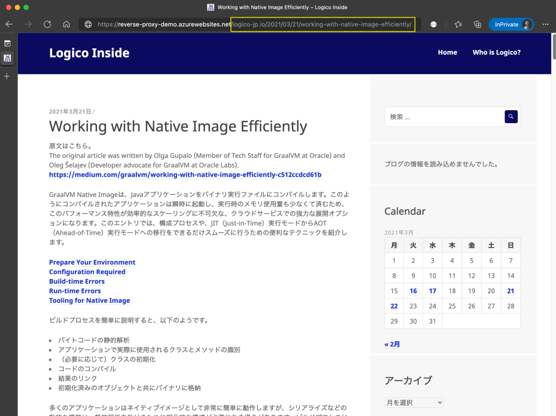Open the medium.com original article link
Viewport: 556px width, 416px height.
pyautogui.click(x=185, y=175)
